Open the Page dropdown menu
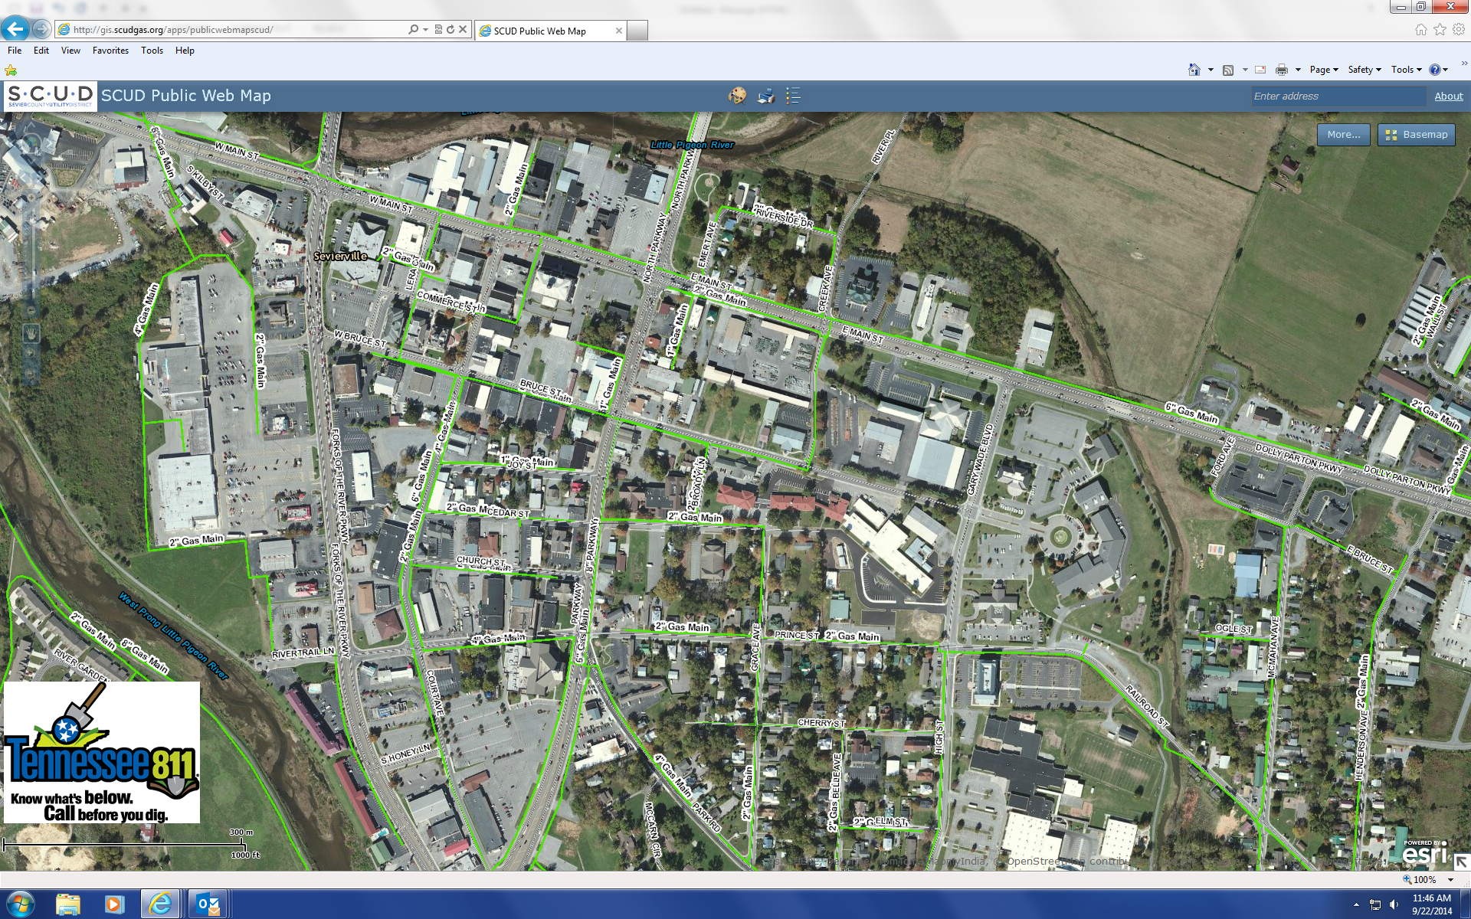 tap(1324, 70)
